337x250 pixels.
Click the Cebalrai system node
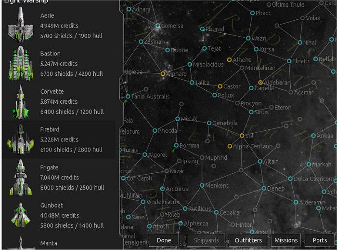pyautogui.click(x=216, y=212)
